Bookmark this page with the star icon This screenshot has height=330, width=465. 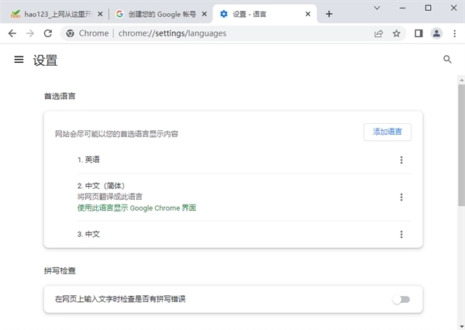pos(396,33)
